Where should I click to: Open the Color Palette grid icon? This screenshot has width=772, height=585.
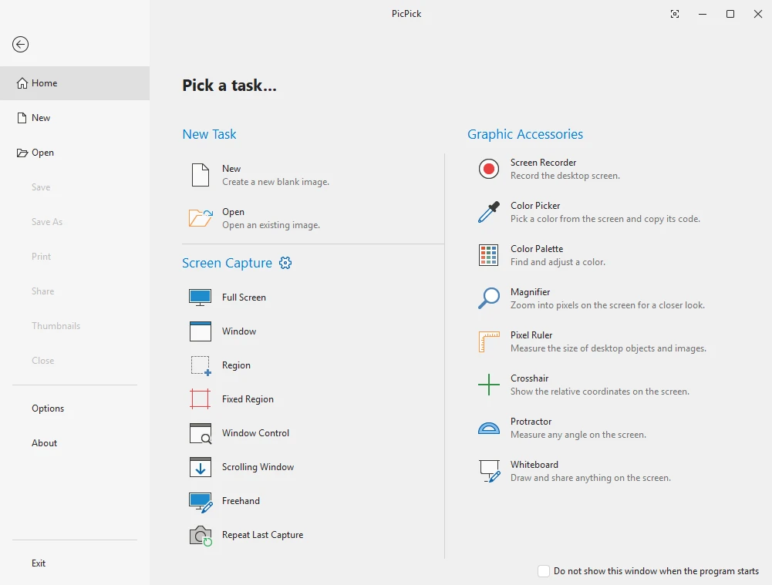[x=489, y=255]
